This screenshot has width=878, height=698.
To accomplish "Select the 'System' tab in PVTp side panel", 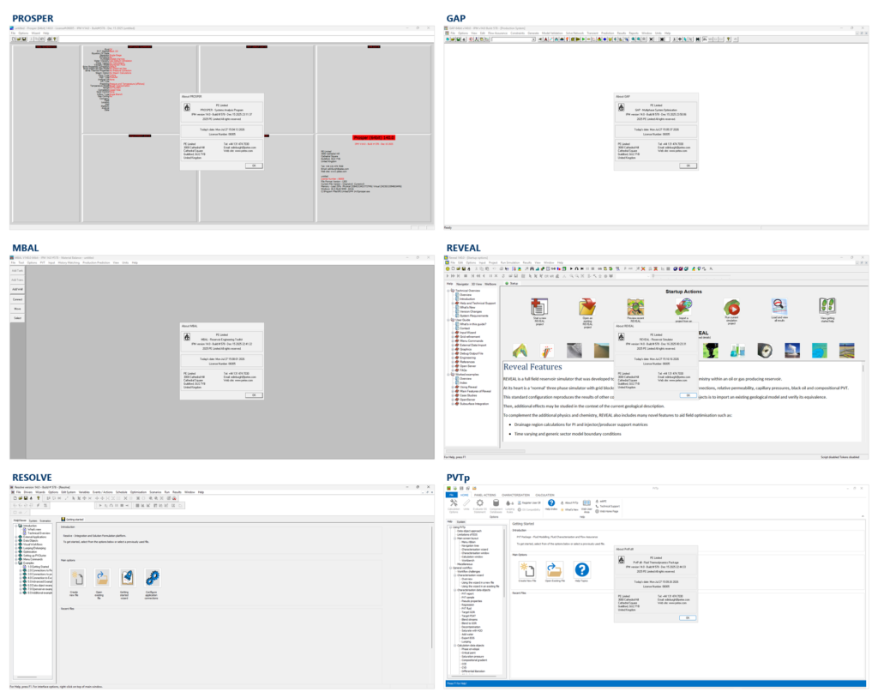I will tap(460, 522).
